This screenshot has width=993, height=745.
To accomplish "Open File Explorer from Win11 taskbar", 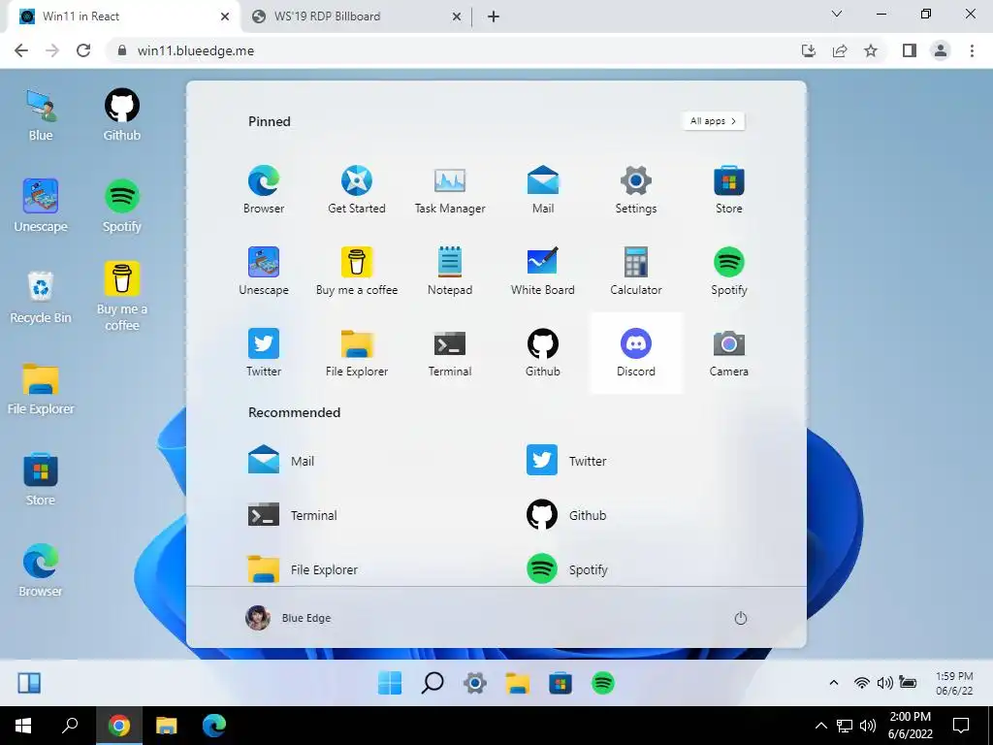I will click(x=518, y=683).
